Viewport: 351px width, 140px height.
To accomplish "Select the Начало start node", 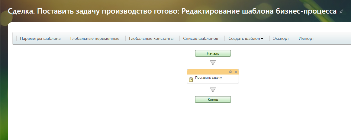I will (x=213, y=53).
